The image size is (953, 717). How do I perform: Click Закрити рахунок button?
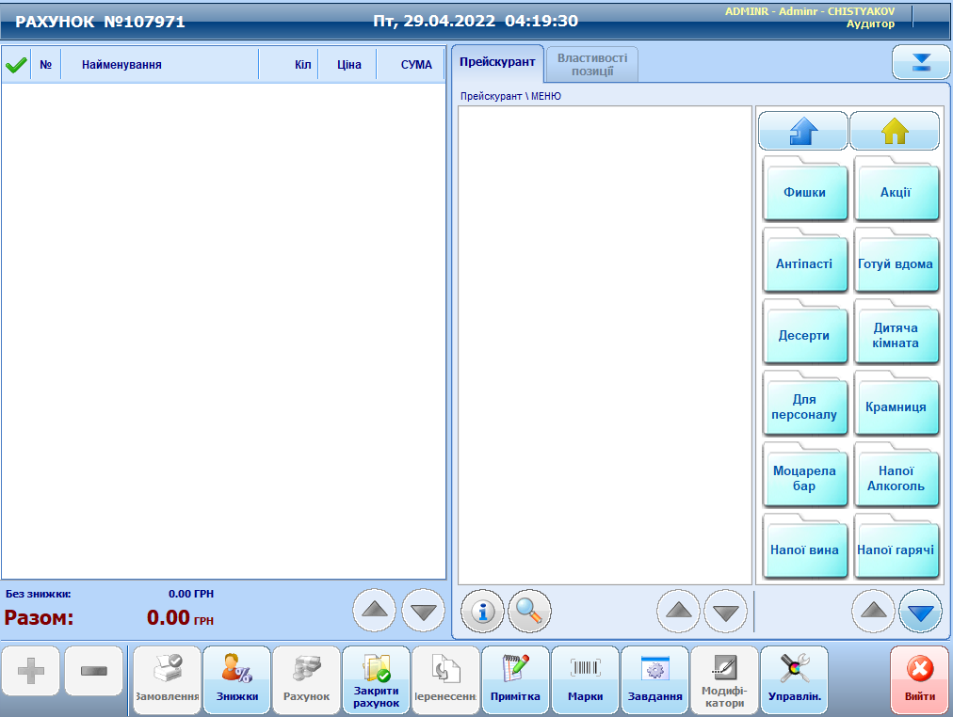(x=376, y=680)
